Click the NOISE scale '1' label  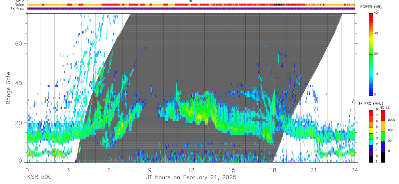click(387, 161)
